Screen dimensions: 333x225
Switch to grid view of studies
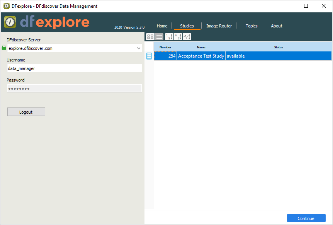click(150, 37)
